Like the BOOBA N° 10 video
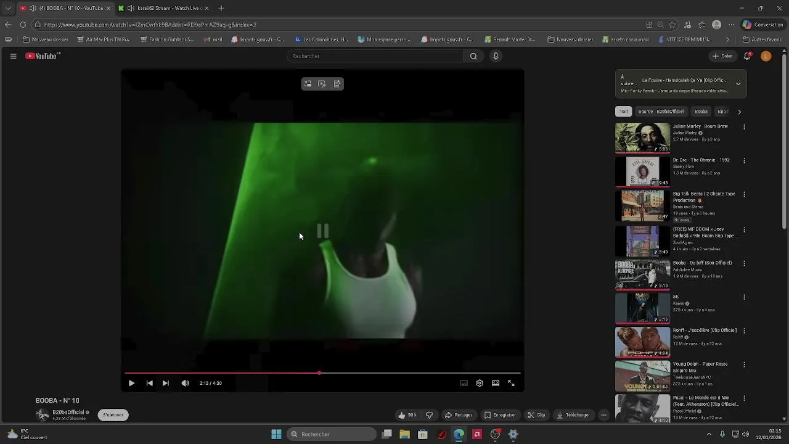 click(407, 415)
